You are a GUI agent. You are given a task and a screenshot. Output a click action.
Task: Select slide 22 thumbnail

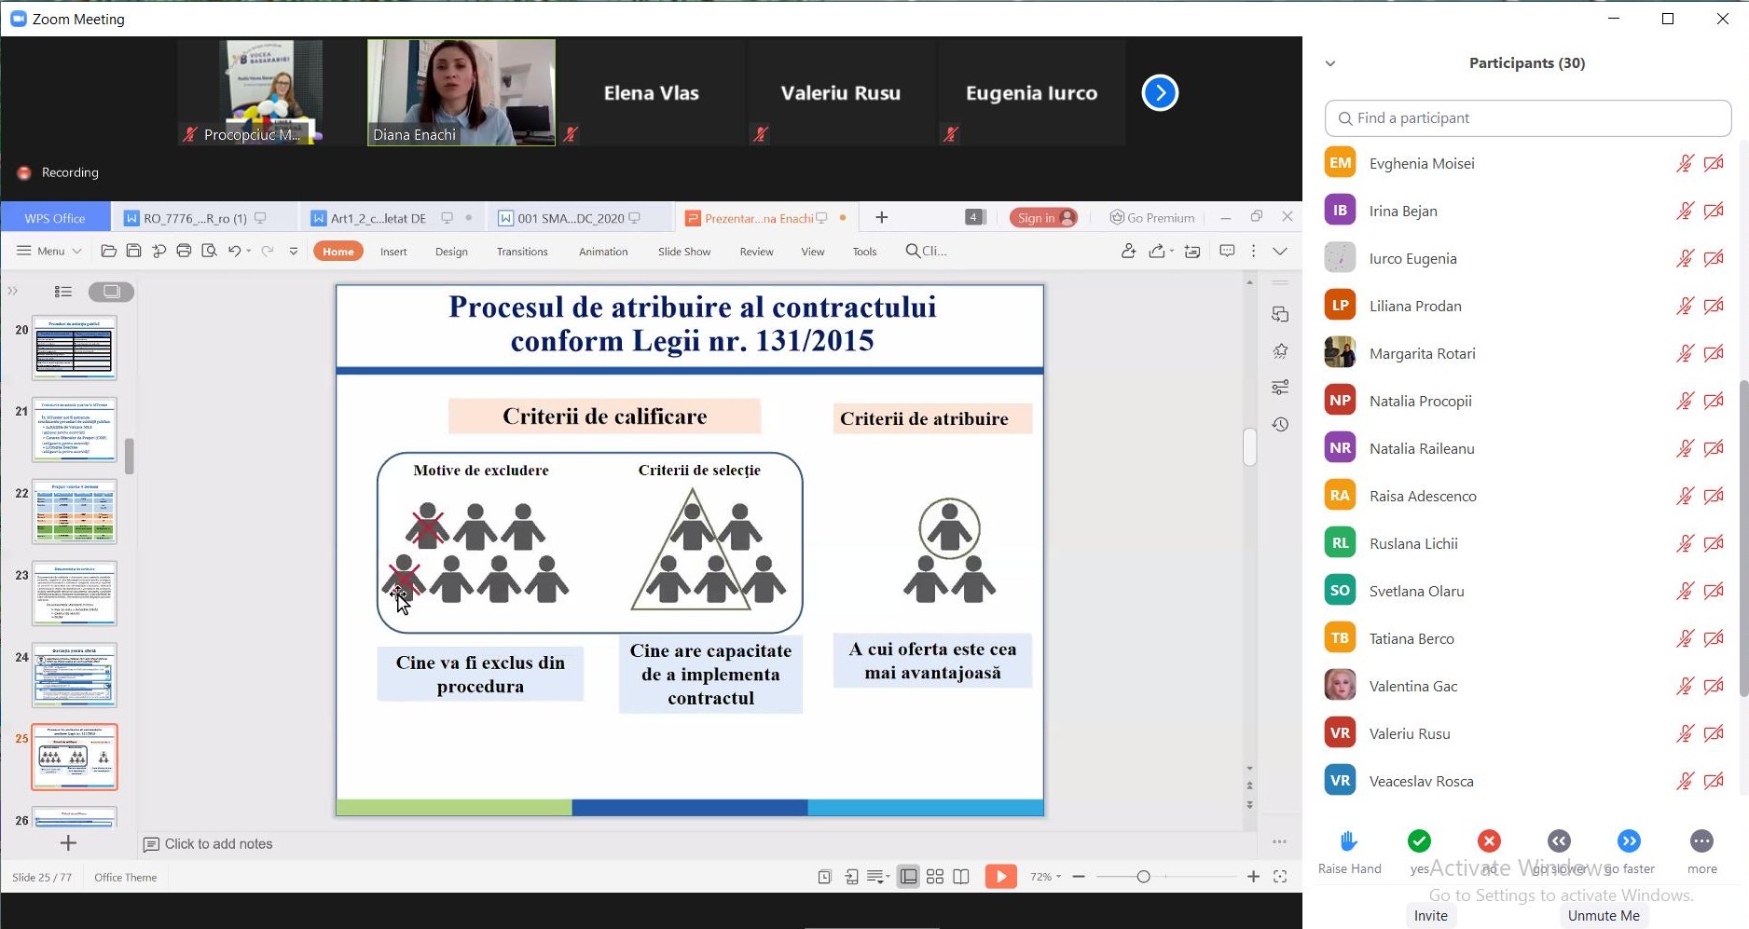tap(75, 512)
